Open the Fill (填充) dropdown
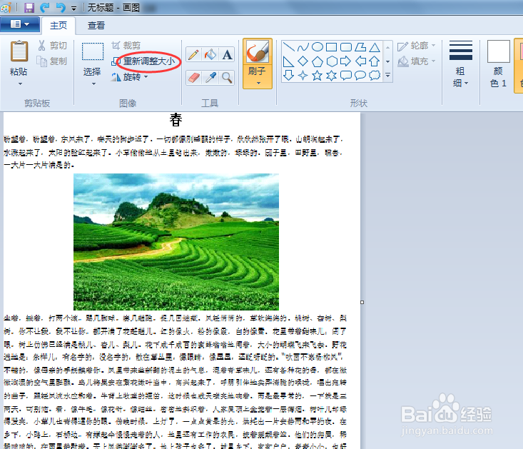Image resolution: width=523 pixels, height=449 pixels. [x=417, y=61]
